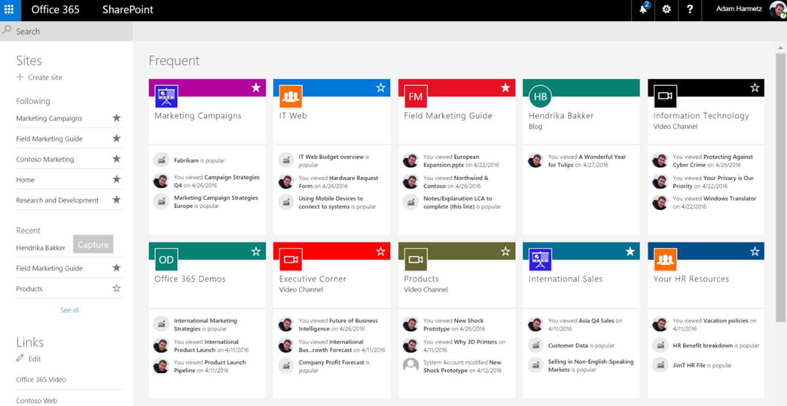Open Adam Harmetz profile picture menu
Screen dimensions: 787x406
777,10
